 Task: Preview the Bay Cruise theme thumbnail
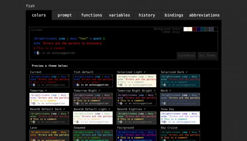click(180, 136)
